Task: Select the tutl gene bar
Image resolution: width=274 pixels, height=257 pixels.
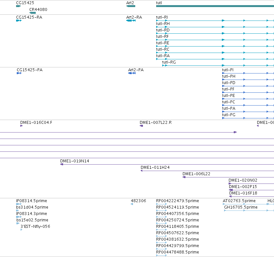Action: coord(215,6)
